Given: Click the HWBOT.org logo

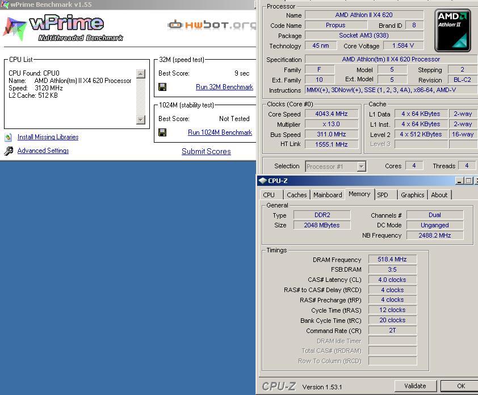Looking at the screenshot, I should pos(212,24).
